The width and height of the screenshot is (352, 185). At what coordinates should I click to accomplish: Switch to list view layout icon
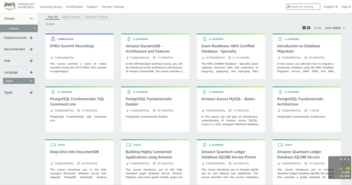309,28
